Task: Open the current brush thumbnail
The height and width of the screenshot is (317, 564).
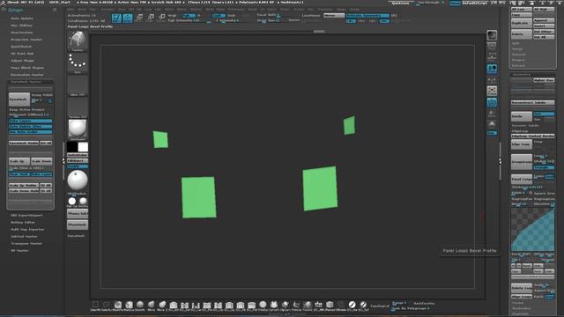Action: (x=78, y=41)
